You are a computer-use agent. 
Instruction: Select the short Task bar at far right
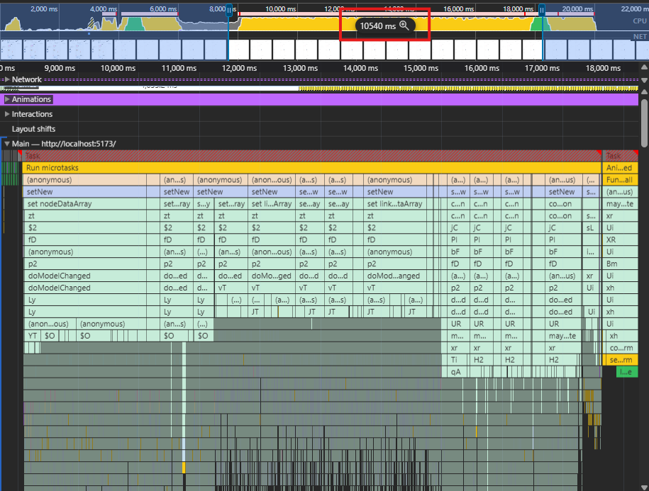(x=620, y=156)
